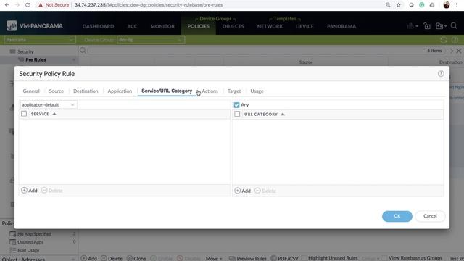Click the refresh icon in the green bar
464x261 pixels.
[443, 40]
